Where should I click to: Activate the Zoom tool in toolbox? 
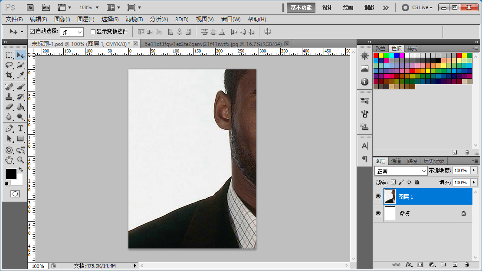click(20, 160)
